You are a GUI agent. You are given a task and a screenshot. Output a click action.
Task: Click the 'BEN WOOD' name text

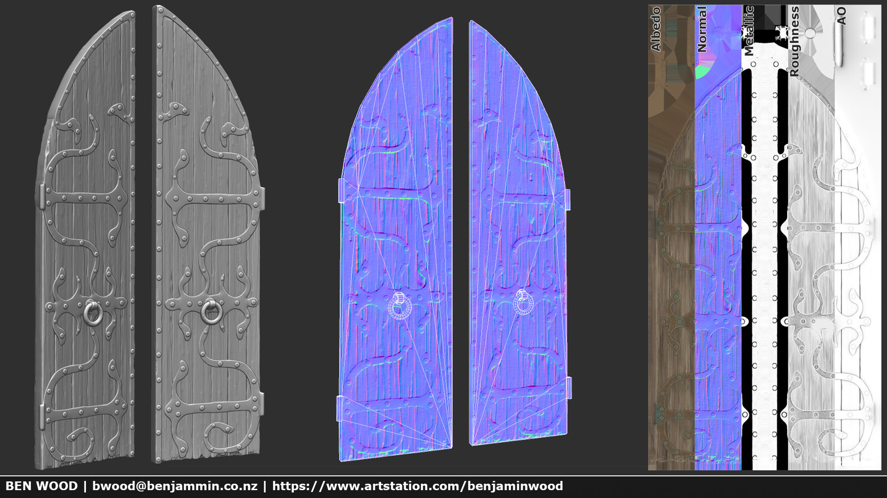pos(42,486)
